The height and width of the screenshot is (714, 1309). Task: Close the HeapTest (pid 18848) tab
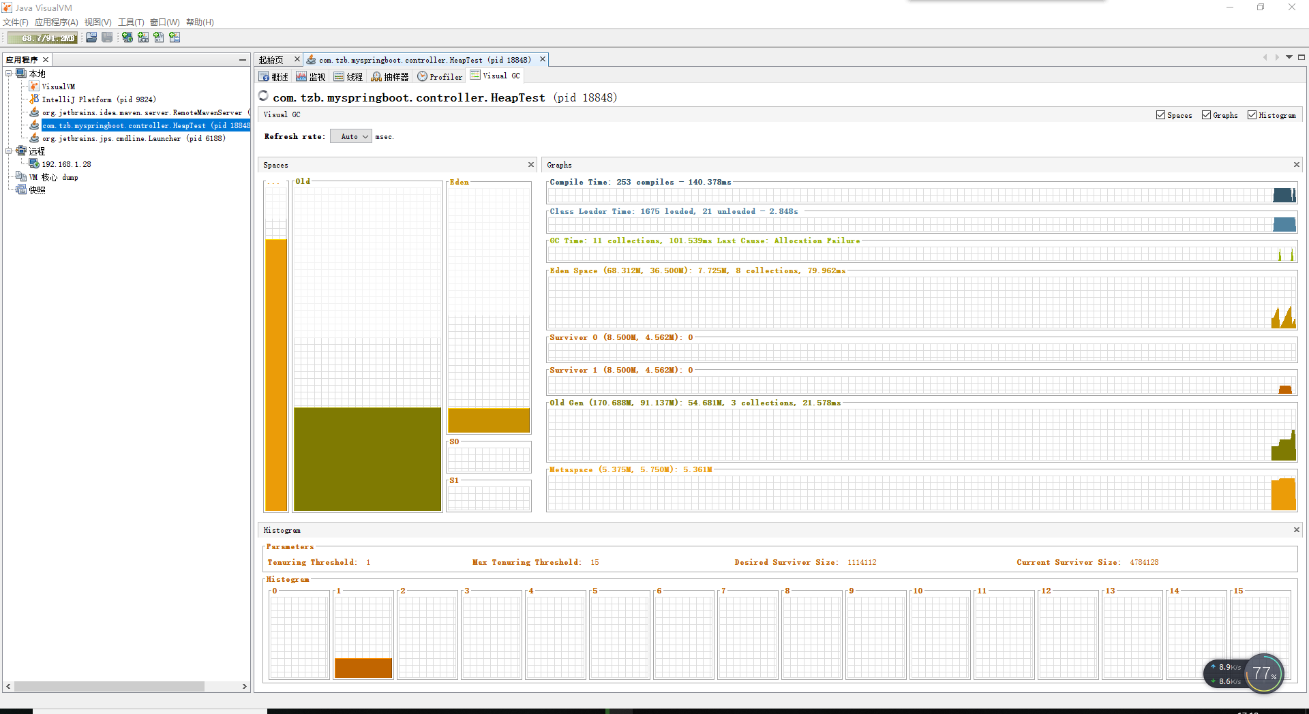point(543,59)
